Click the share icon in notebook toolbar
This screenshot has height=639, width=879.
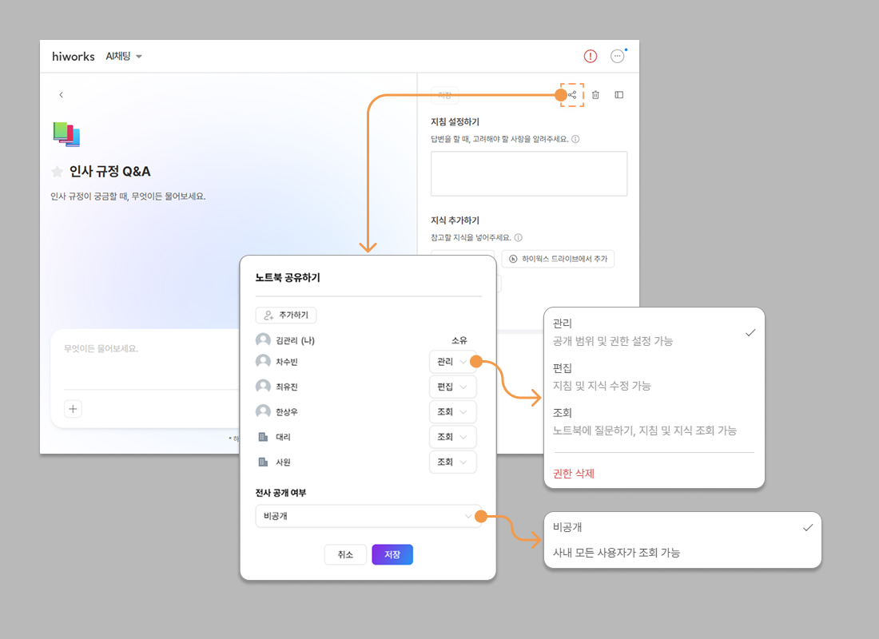(572, 95)
